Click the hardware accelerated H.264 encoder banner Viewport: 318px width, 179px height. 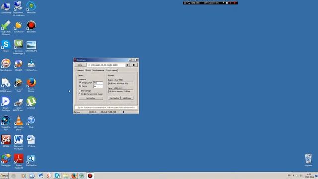click(x=106, y=107)
